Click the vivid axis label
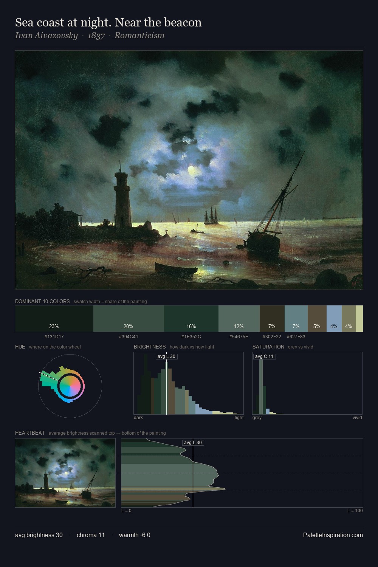The image size is (378, 567). [x=357, y=418]
